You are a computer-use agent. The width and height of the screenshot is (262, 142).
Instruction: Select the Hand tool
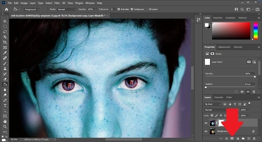[5, 121]
